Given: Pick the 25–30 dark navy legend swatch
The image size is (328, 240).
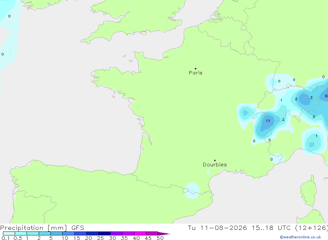Looking at the screenshot, I should click(104, 233).
